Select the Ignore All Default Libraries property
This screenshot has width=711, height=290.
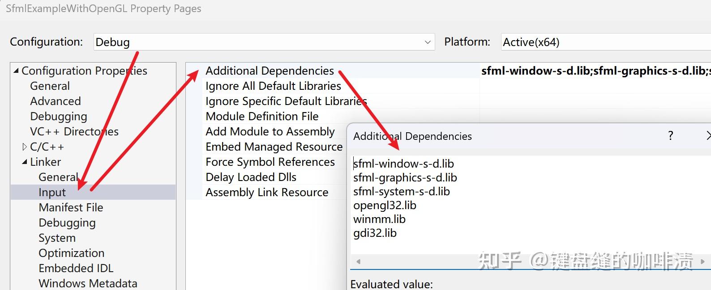coord(273,86)
